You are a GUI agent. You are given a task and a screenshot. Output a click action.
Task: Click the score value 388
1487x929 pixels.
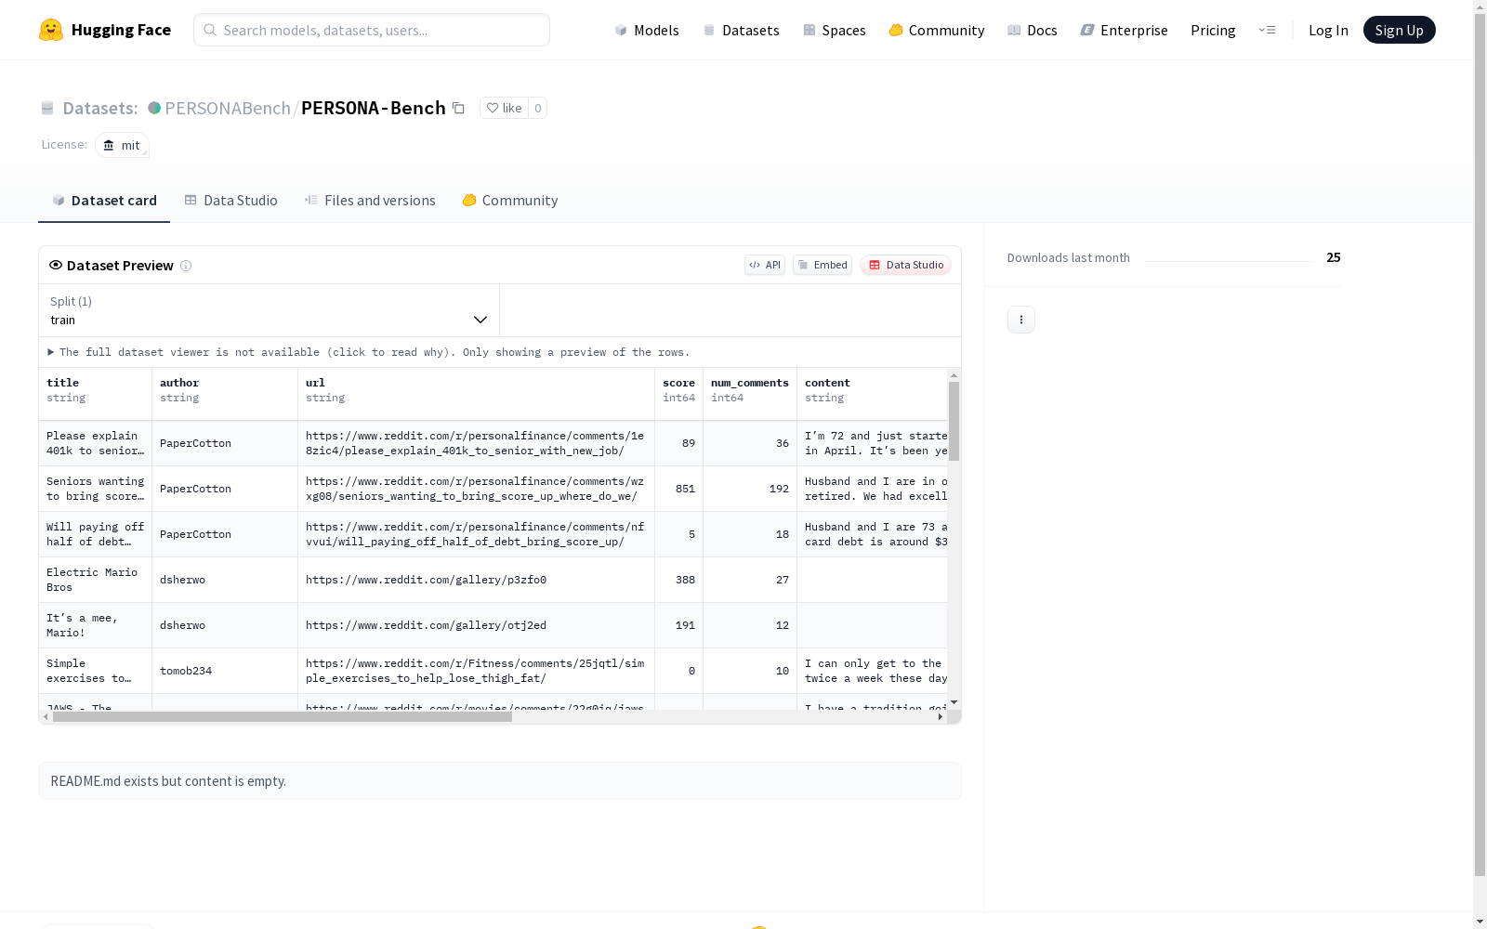[685, 580]
